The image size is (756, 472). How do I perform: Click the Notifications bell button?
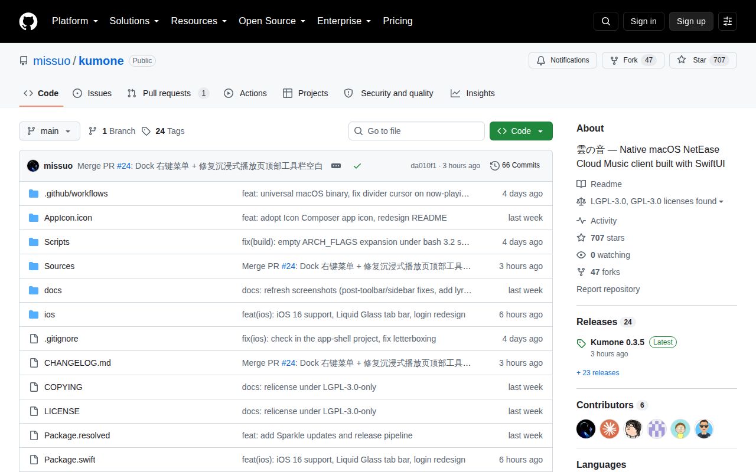coord(563,60)
